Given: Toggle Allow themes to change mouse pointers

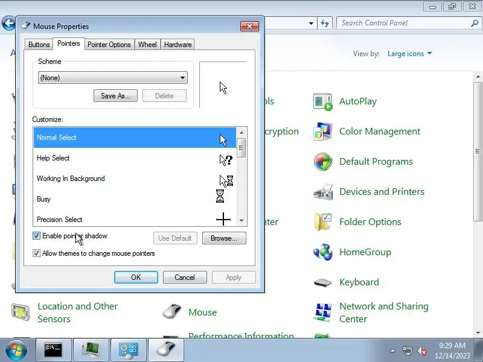Looking at the screenshot, I should pos(36,253).
